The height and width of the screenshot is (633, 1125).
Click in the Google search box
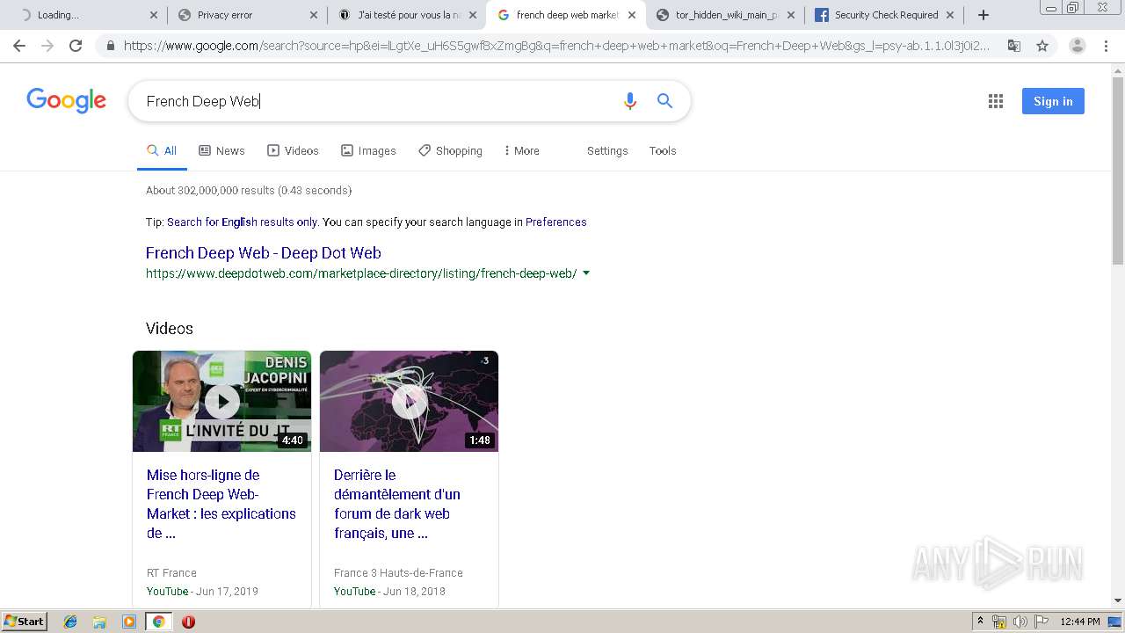pos(378,101)
